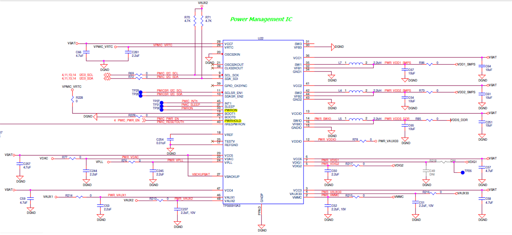Click the R69 resistor label
The image size is (512, 235).
(131, 73)
